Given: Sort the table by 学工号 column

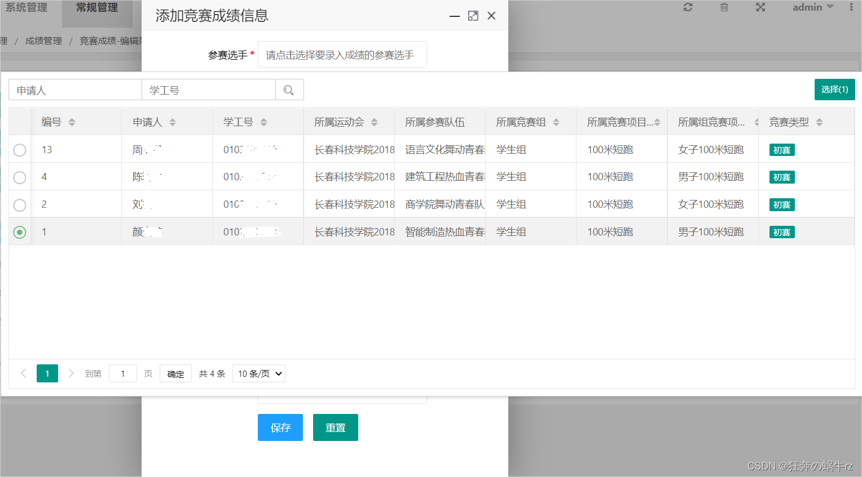Looking at the screenshot, I should 263,122.
